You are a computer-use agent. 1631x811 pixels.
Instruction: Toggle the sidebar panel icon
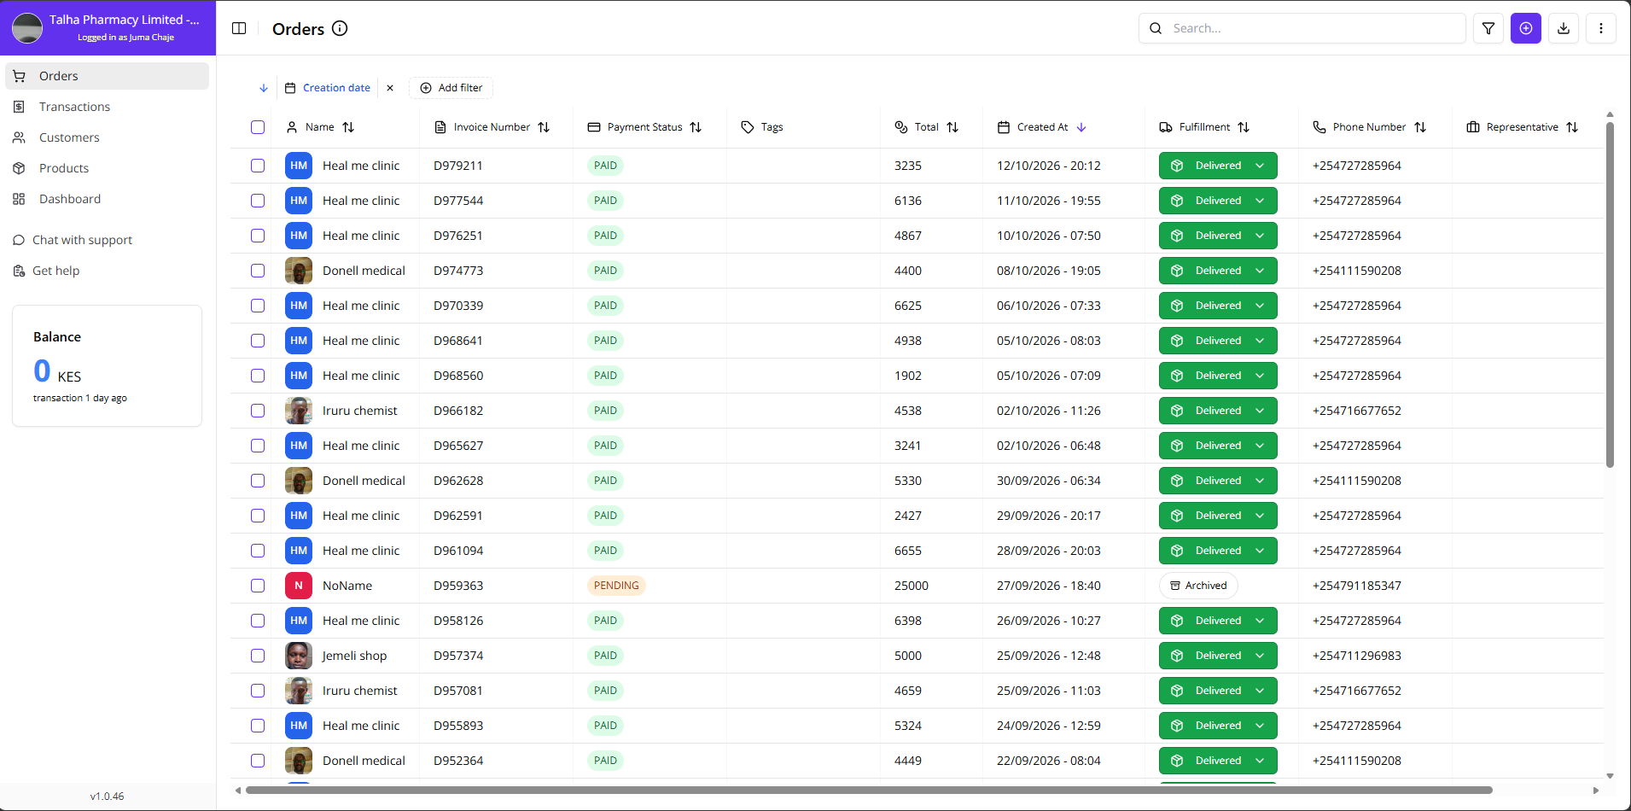(x=239, y=28)
